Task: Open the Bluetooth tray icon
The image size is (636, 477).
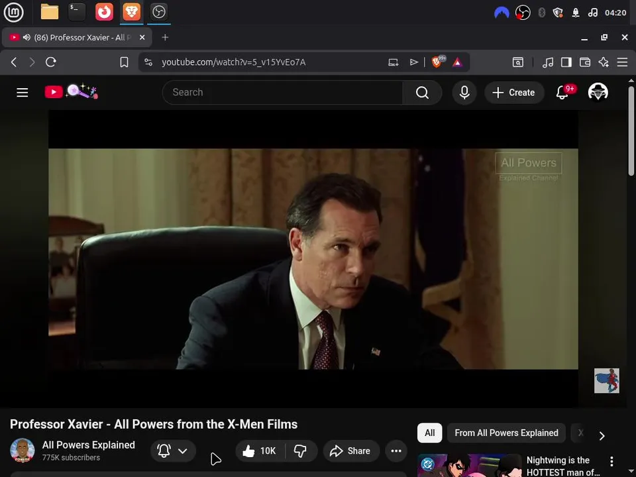Action: click(x=541, y=13)
